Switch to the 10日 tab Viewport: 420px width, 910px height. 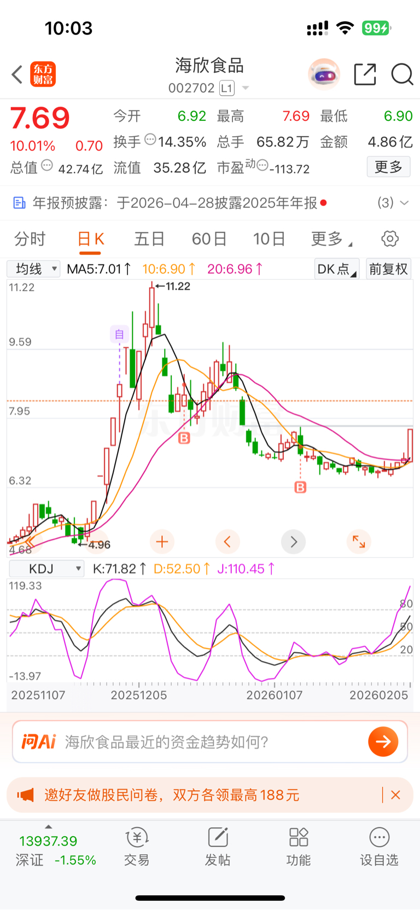269,239
